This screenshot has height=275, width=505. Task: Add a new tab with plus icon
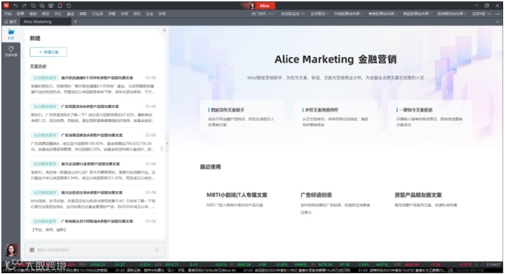click(75, 21)
